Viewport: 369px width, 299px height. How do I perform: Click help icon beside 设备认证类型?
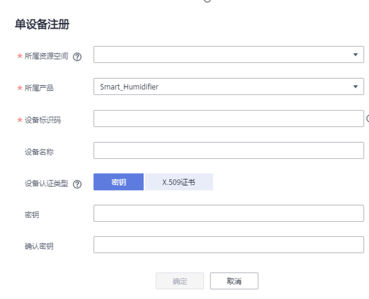(77, 184)
